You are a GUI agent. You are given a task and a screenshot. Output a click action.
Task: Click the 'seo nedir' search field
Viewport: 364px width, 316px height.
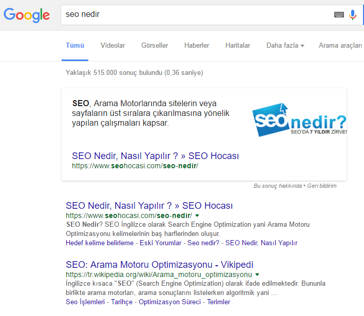(x=195, y=15)
